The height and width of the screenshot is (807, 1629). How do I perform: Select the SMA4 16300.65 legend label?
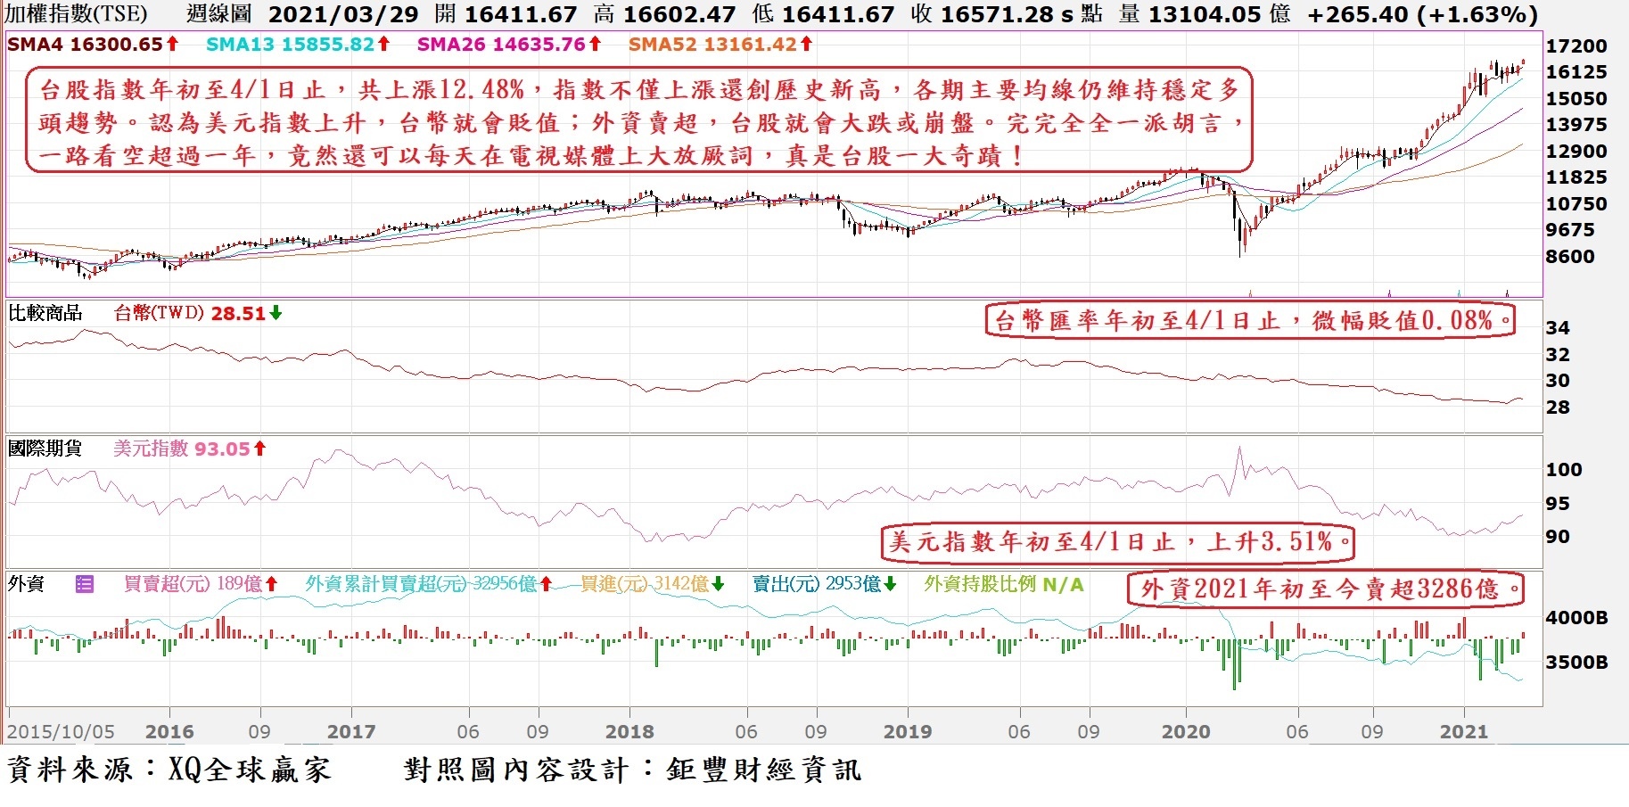pos(86,44)
